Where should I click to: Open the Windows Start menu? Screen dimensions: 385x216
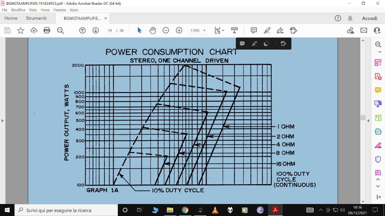7,210
